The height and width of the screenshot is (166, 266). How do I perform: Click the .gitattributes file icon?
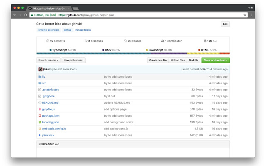tap(40, 90)
